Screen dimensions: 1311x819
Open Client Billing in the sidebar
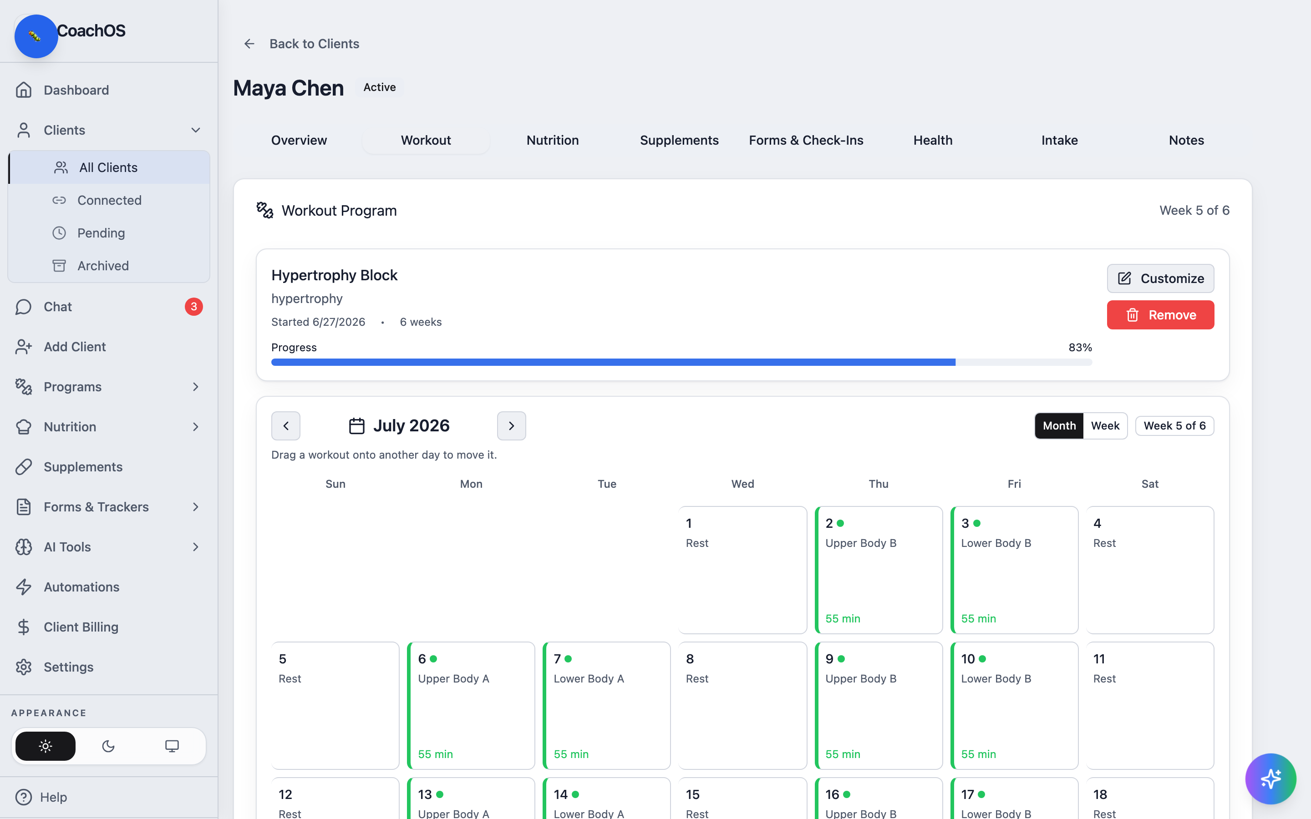click(x=109, y=627)
